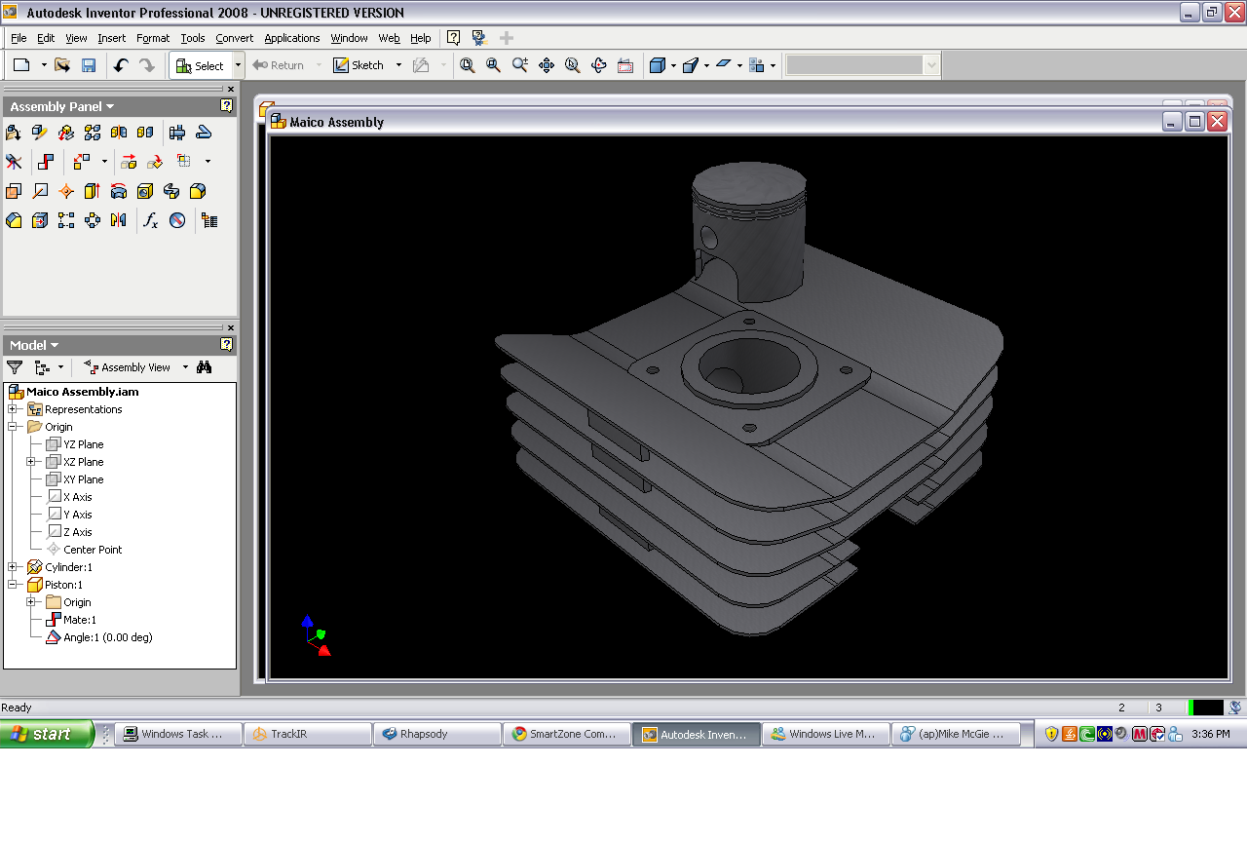This screenshot has width=1247, height=842.
Task: Collapse the top-level Origin folder
Action: (13, 427)
